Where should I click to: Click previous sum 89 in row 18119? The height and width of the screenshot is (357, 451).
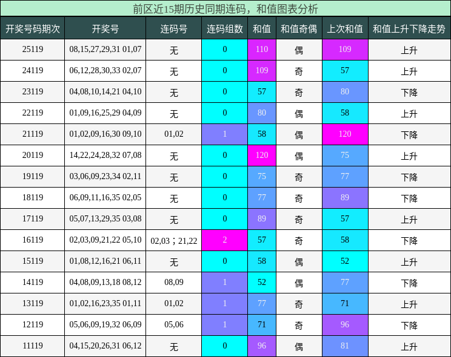point(345,198)
